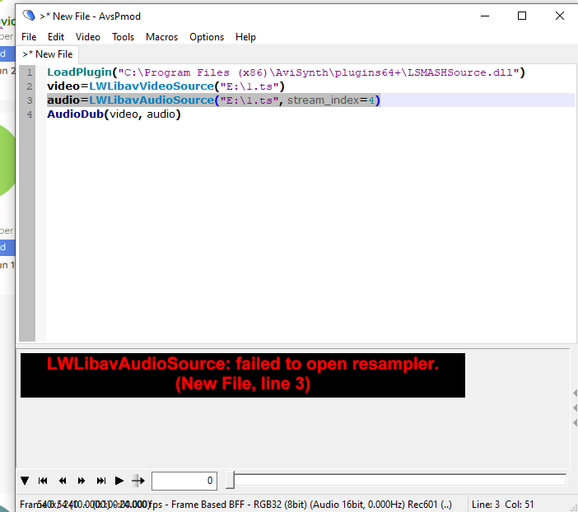Jump to the previous bookmark

(43, 481)
